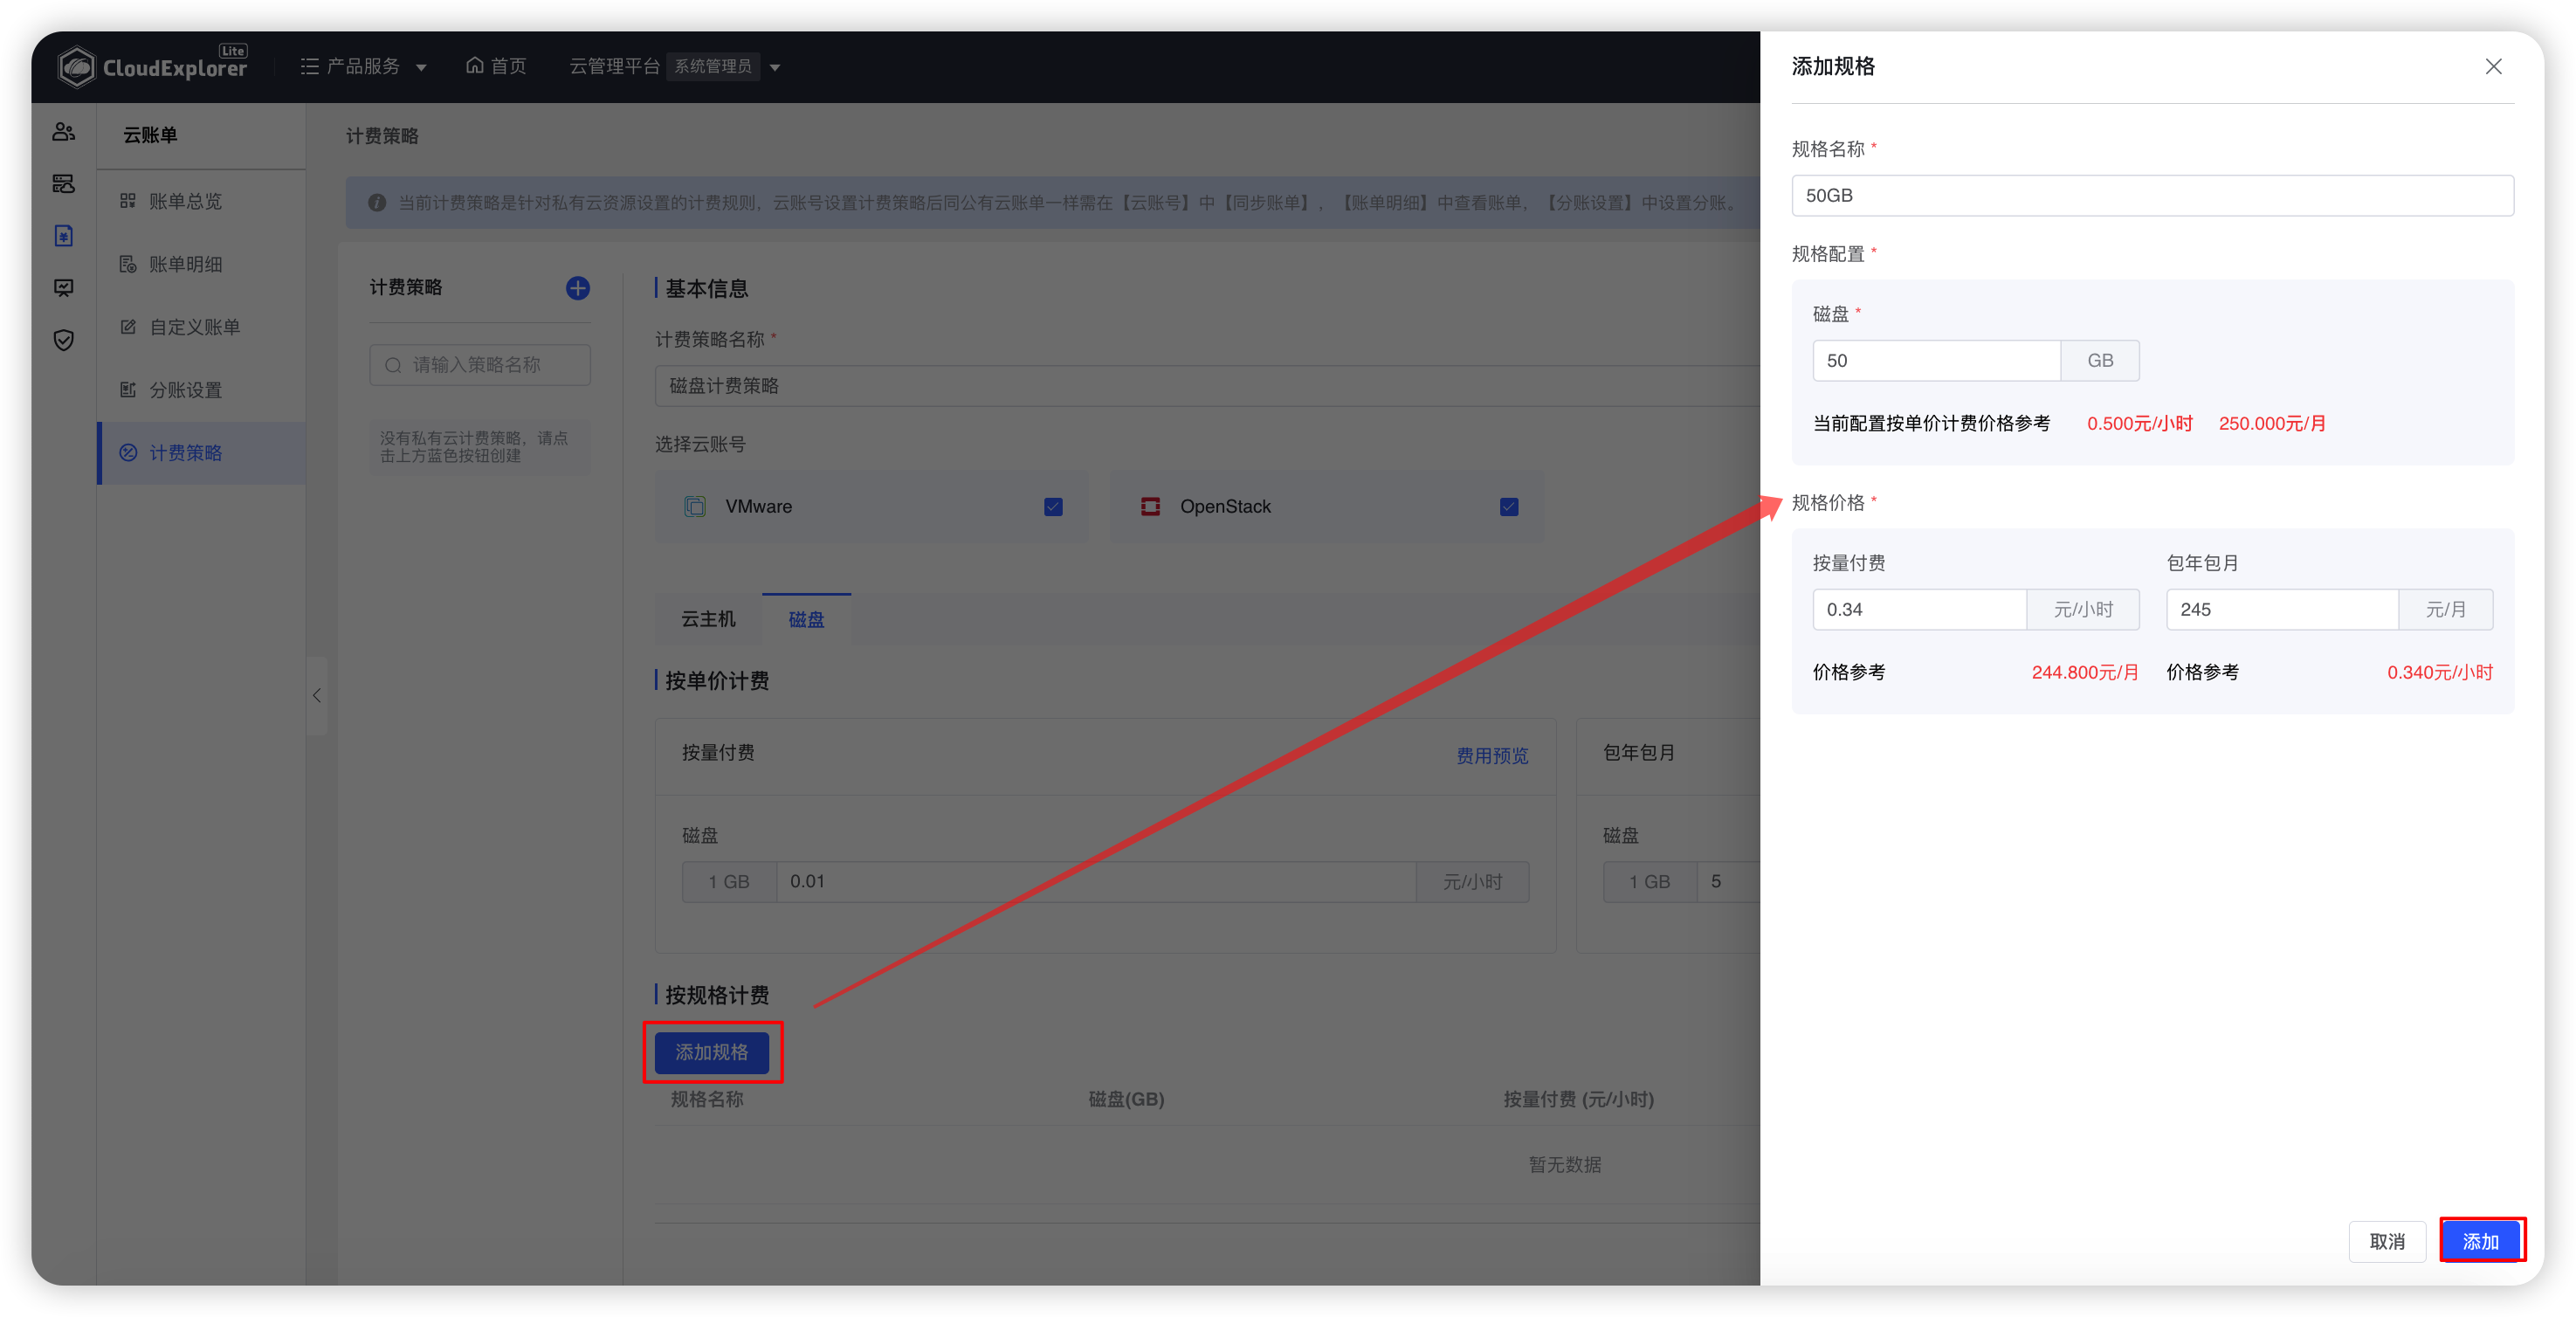Click the 自定义账单 edit icon

pyautogui.click(x=128, y=327)
